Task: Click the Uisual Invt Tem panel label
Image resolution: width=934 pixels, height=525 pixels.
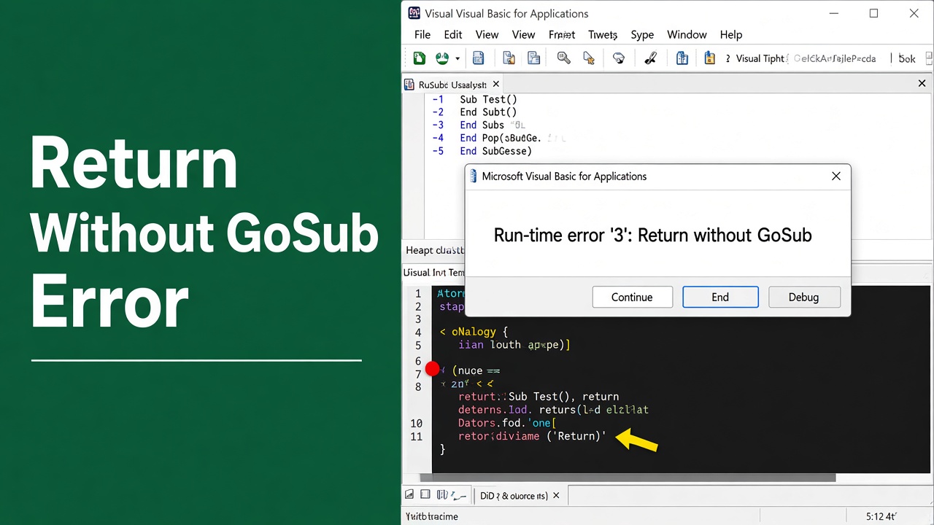Action: 433,272
